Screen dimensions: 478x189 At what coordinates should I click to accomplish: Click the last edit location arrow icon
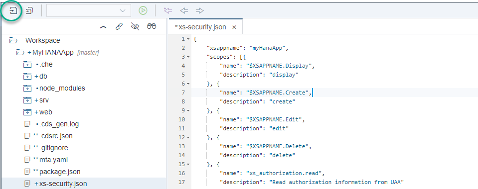(x=168, y=10)
